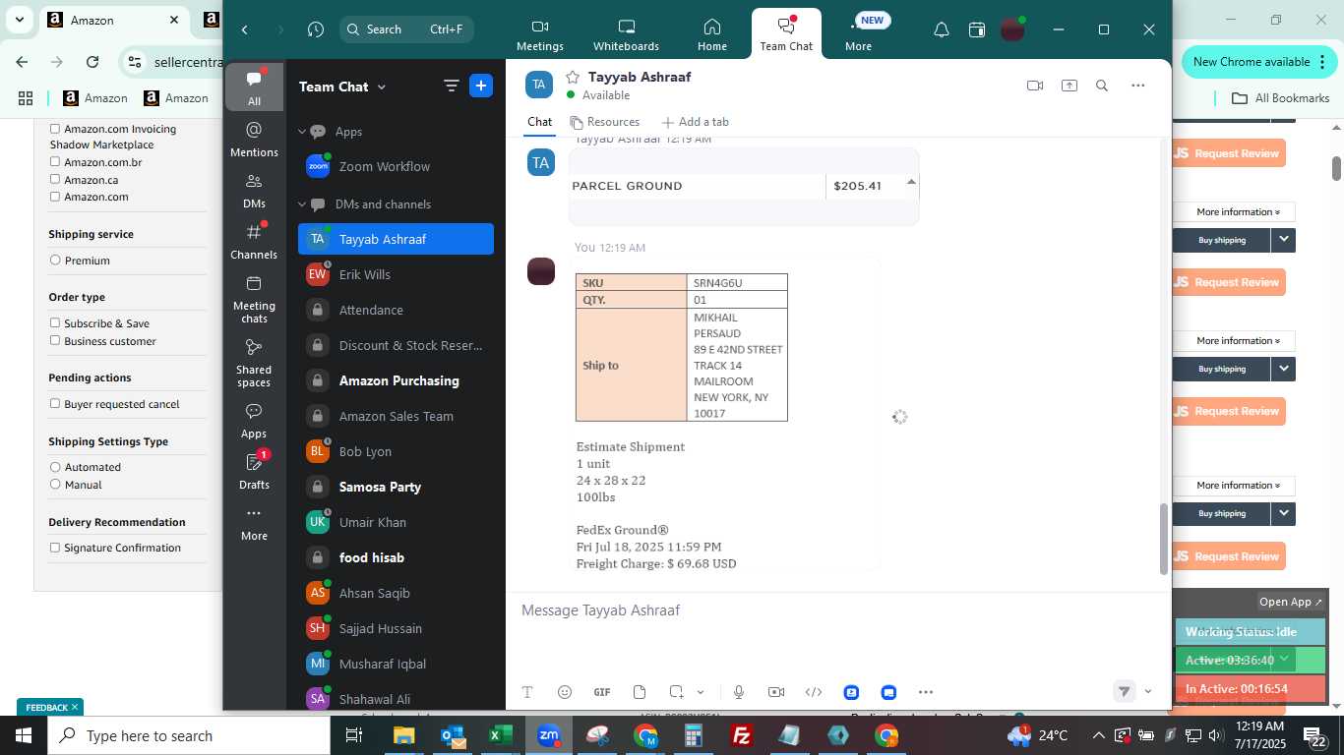
Task: Click the Message Tayyab Ashraaf input field
Action: pyautogui.click(x=838, y=610)
